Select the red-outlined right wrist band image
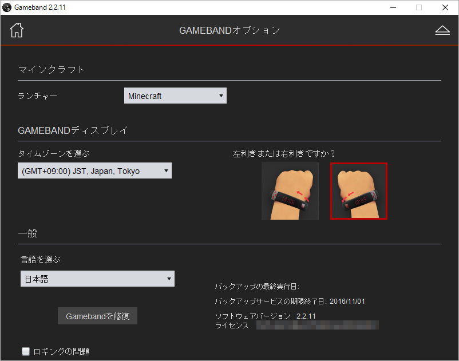 click(359, 191)
